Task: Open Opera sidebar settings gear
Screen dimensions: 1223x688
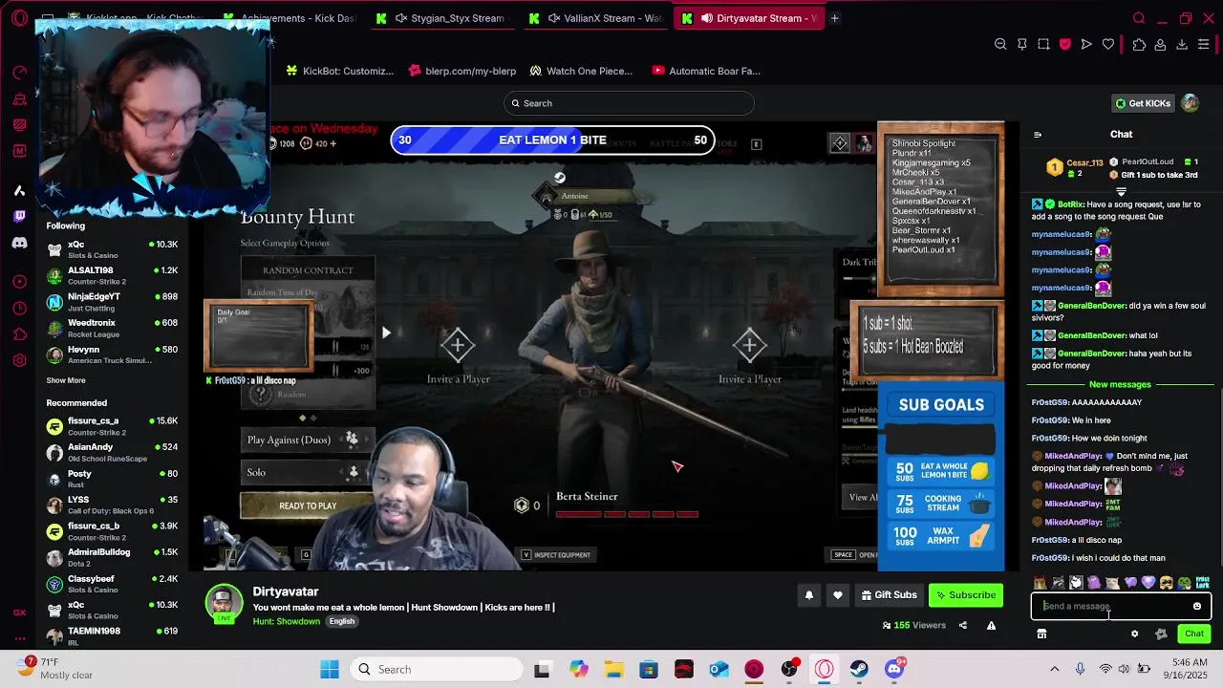Action: 19,360
